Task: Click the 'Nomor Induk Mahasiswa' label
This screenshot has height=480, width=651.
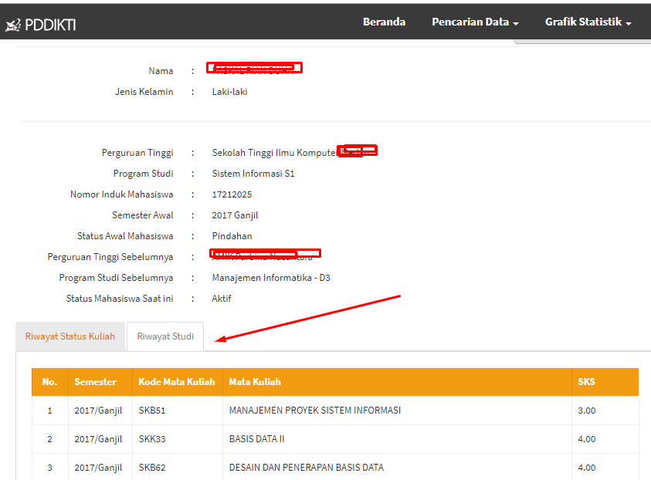Action: (x=122, y=194)
